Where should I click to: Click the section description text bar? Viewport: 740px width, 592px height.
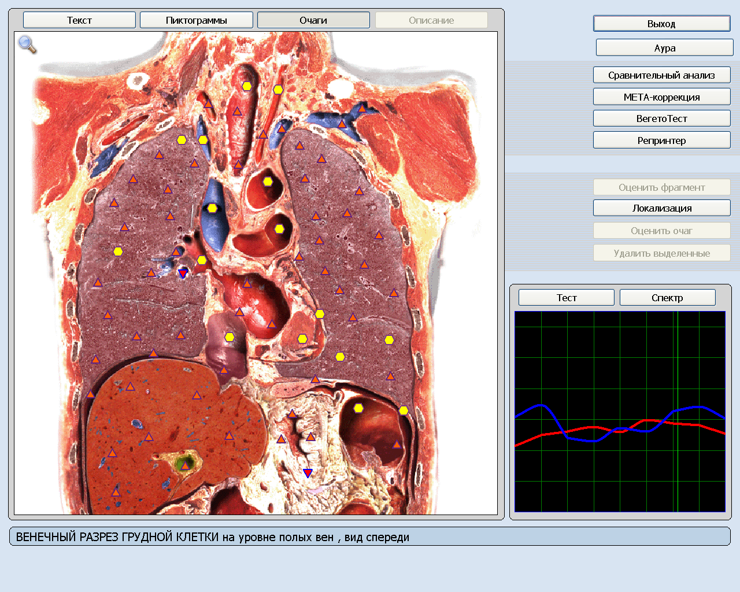point(370,536)
